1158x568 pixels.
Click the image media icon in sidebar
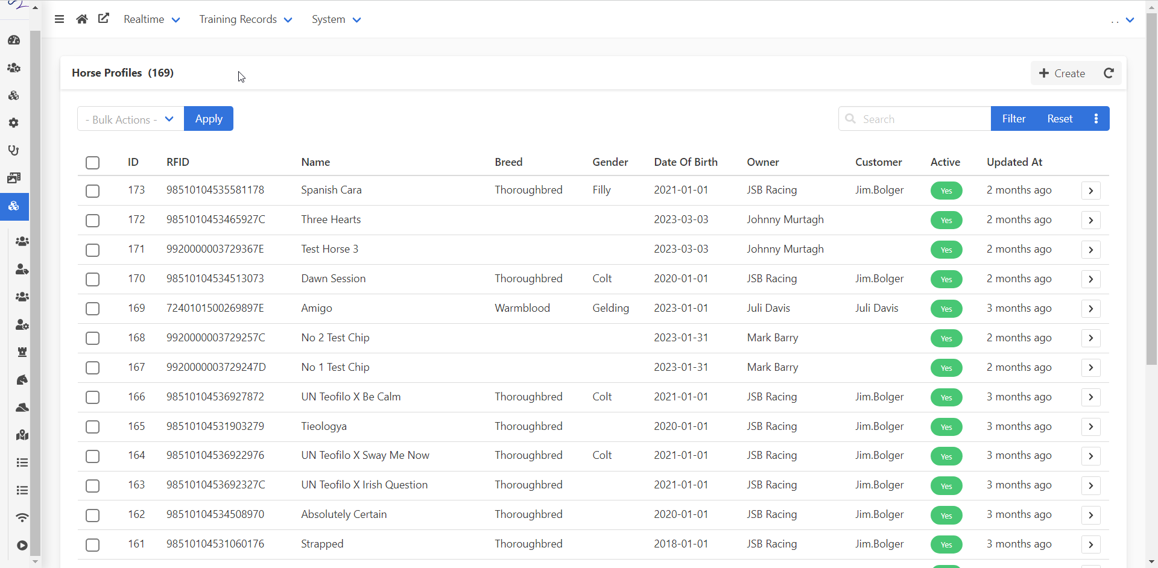[x=13, y=177]
